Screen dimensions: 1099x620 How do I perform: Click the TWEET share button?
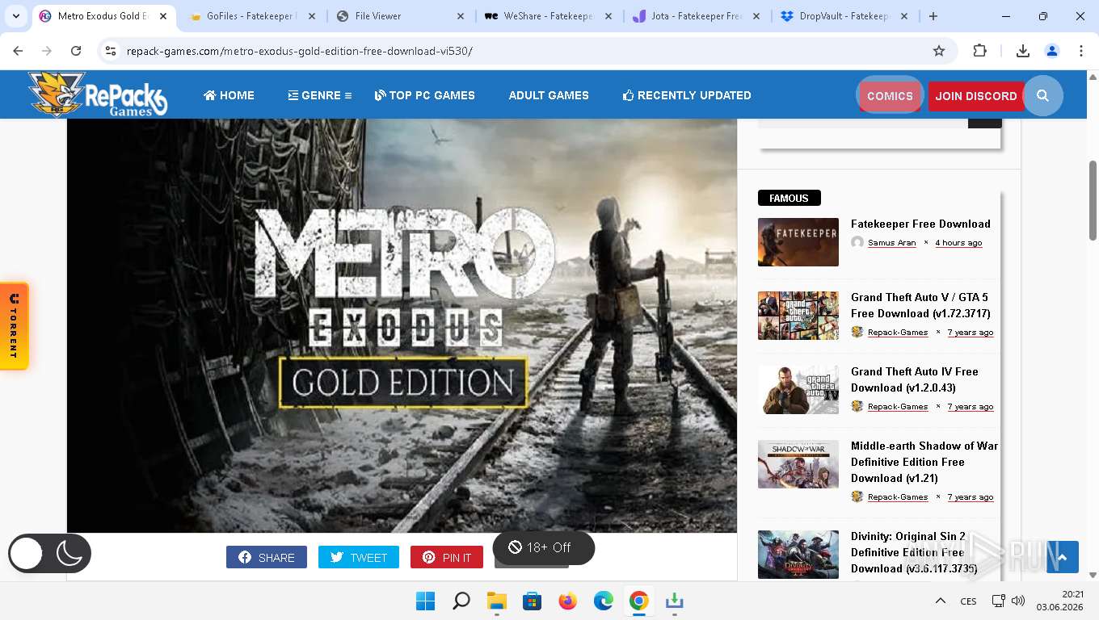tap(359, 557)
